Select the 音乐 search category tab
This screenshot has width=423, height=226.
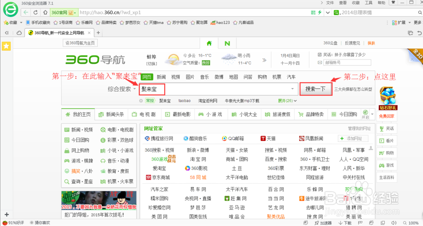coord(204,77)
